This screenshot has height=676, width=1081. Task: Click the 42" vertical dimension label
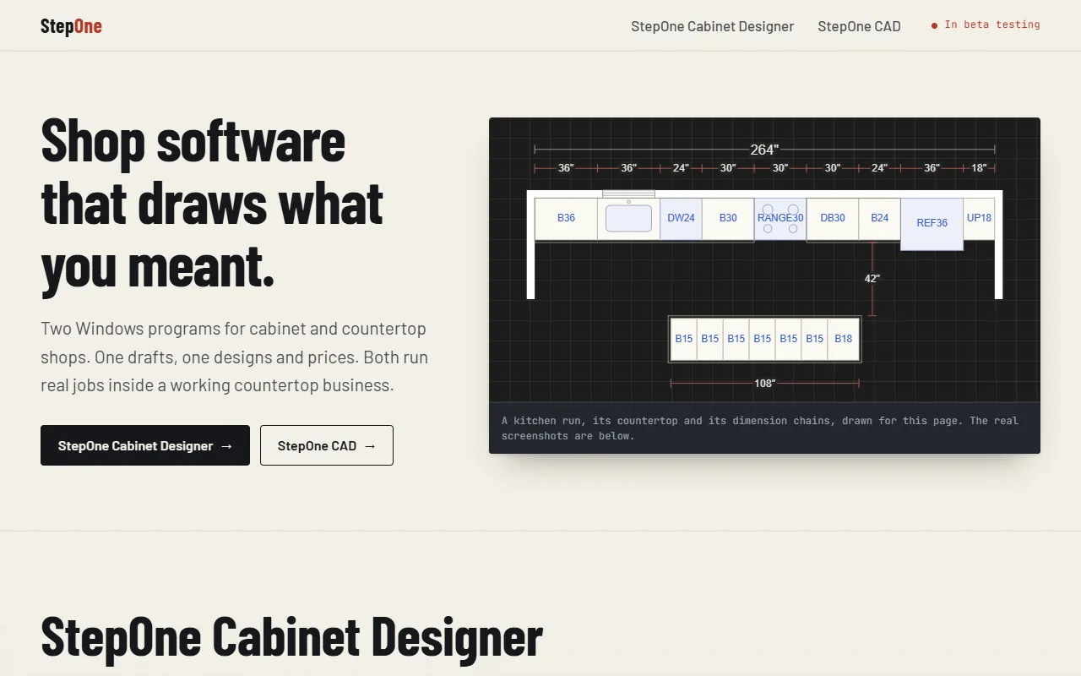(872, 279)
